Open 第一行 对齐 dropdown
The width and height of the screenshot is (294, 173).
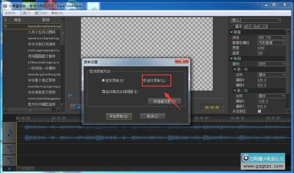271,75
